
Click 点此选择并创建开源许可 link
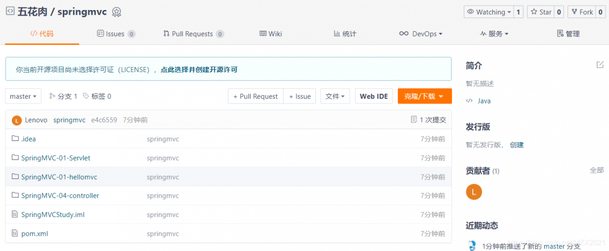click(199, 70)
